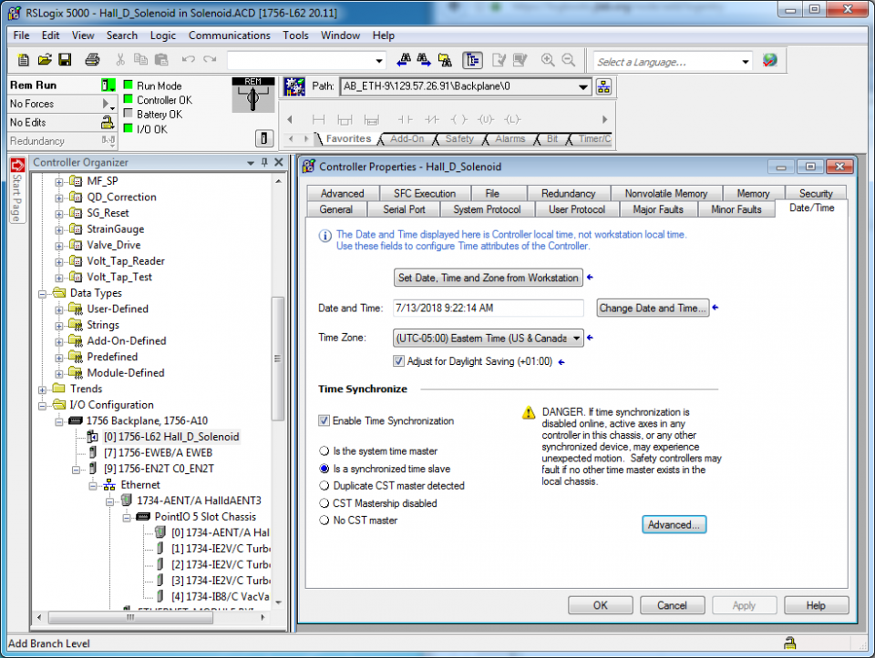The width and height of the screenshot is (875, 658).
Task: Print using the printer toolbar icon
Action: 93,60
